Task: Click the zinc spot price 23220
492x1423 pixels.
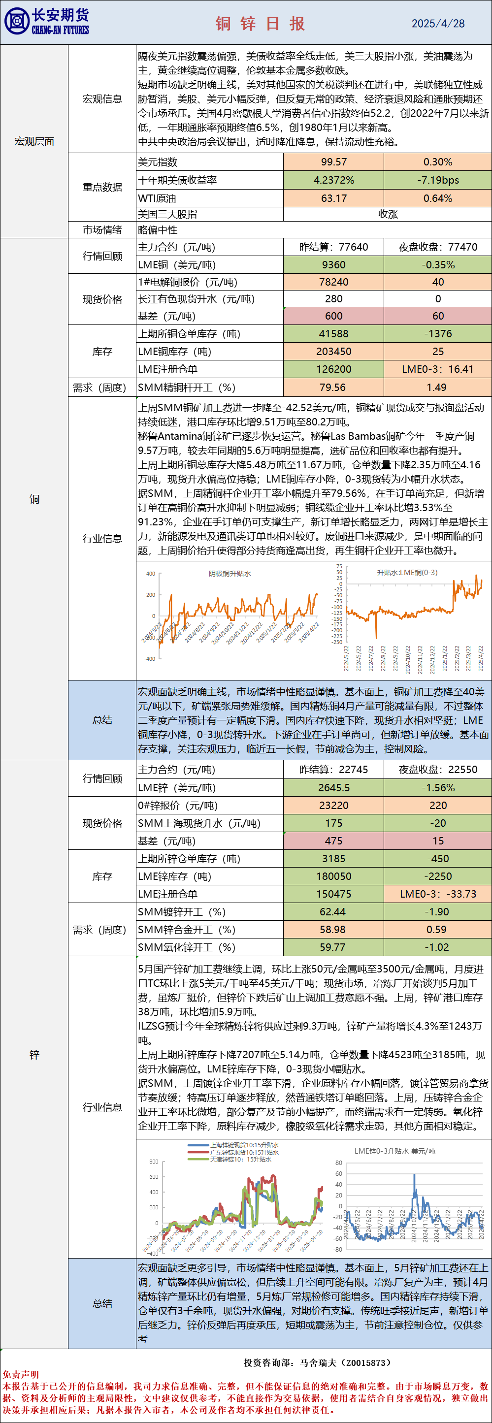Action: pyautogui.click(x=334, y=806)
